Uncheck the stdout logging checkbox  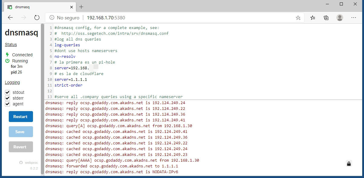pyautogui.click(x=8, y=92)
